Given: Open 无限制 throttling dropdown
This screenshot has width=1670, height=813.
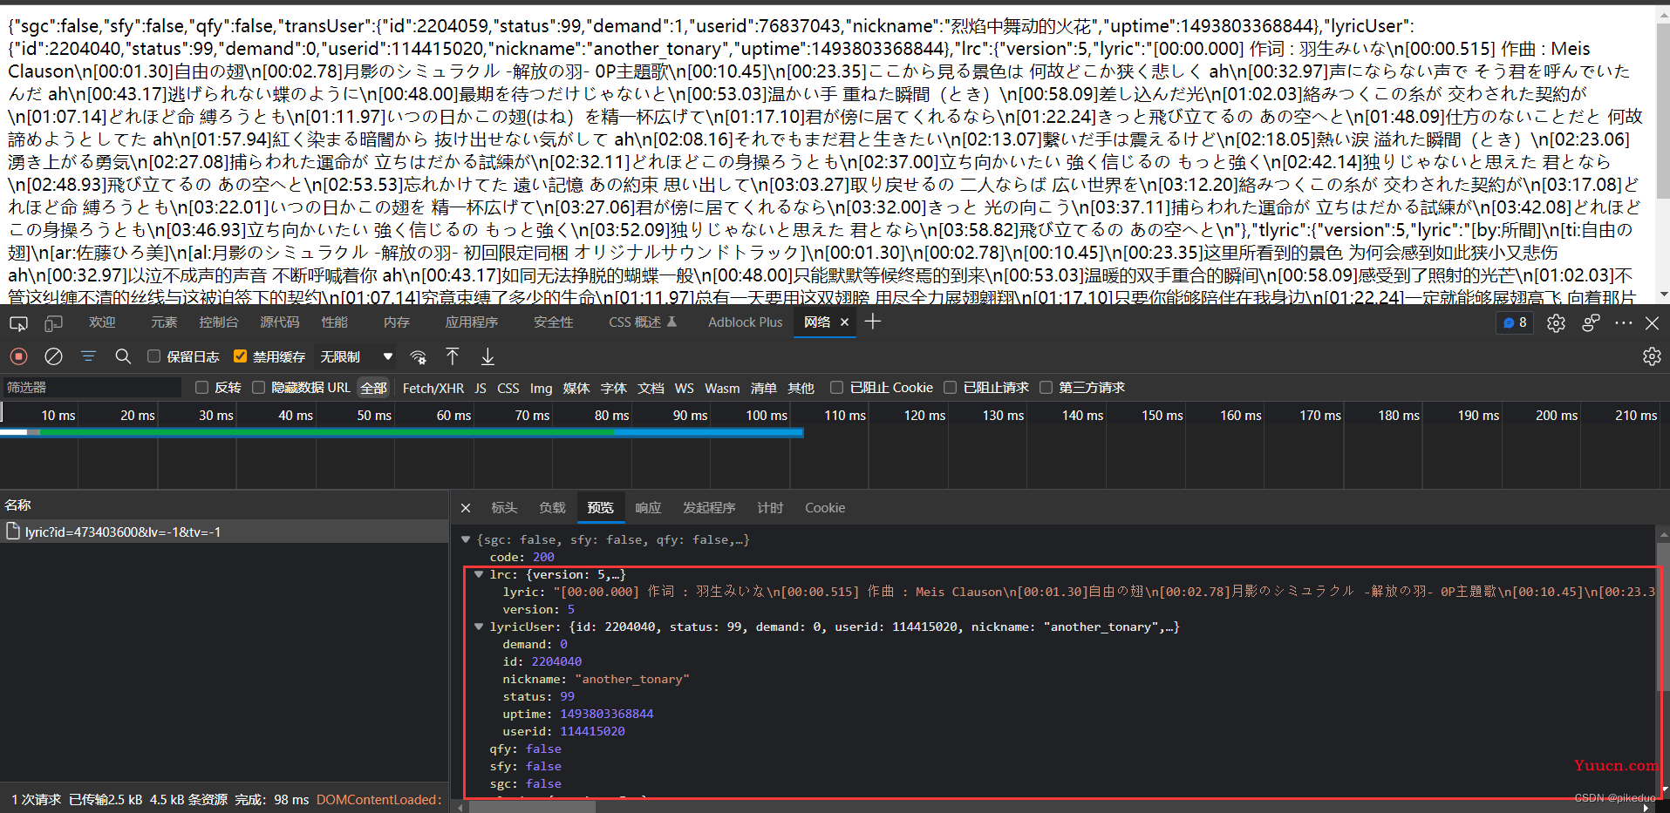Looking at the screenshot, I should click(x=356, y=356).
